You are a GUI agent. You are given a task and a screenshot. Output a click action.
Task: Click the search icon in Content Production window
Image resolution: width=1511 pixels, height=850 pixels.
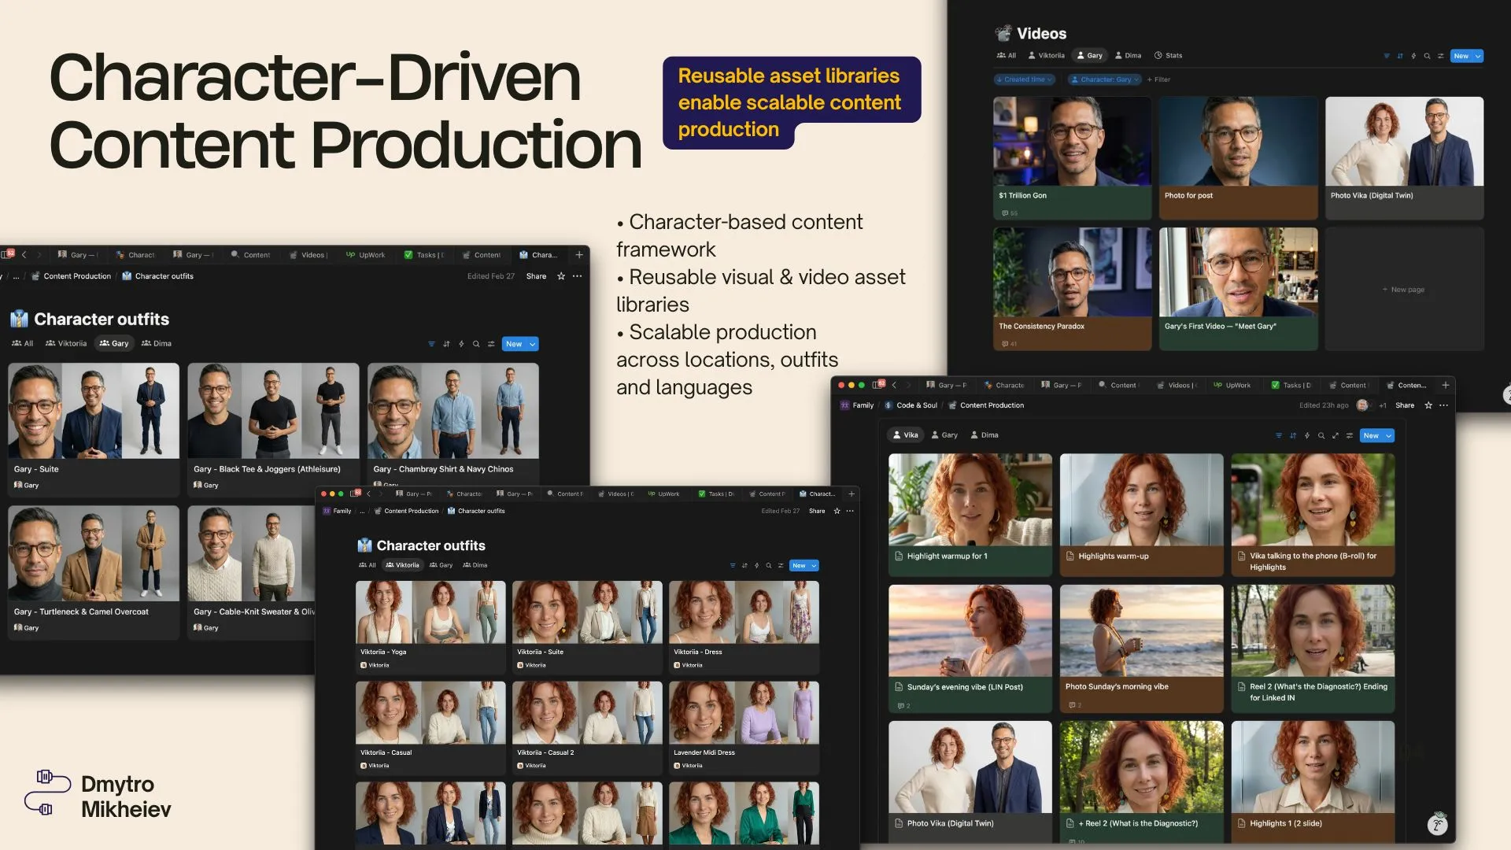(1321, 435)
